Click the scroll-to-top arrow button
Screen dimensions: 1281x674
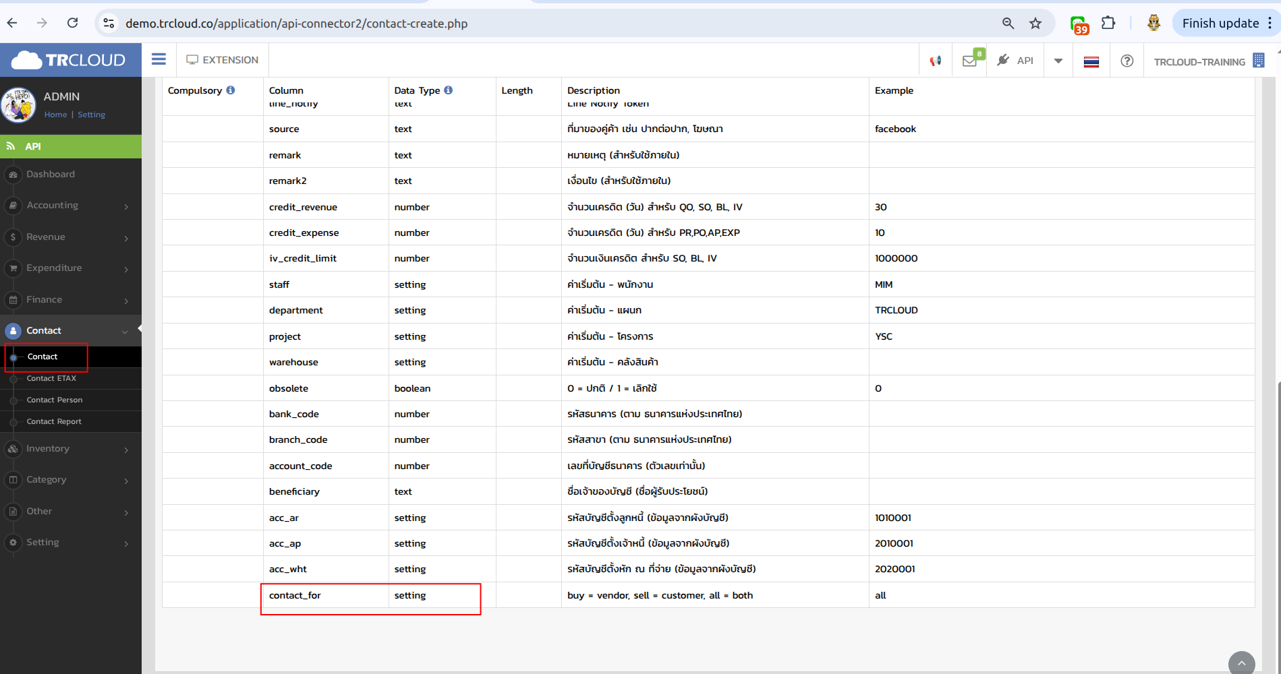1241,663
